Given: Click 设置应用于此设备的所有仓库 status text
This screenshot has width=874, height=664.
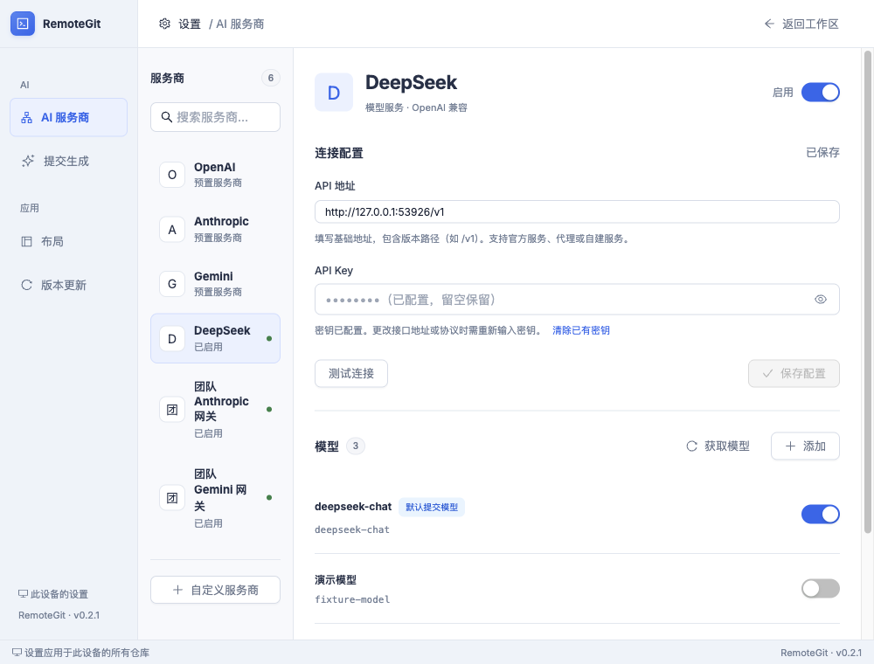Looking at the screenshot, I should (x=87, y=653).
